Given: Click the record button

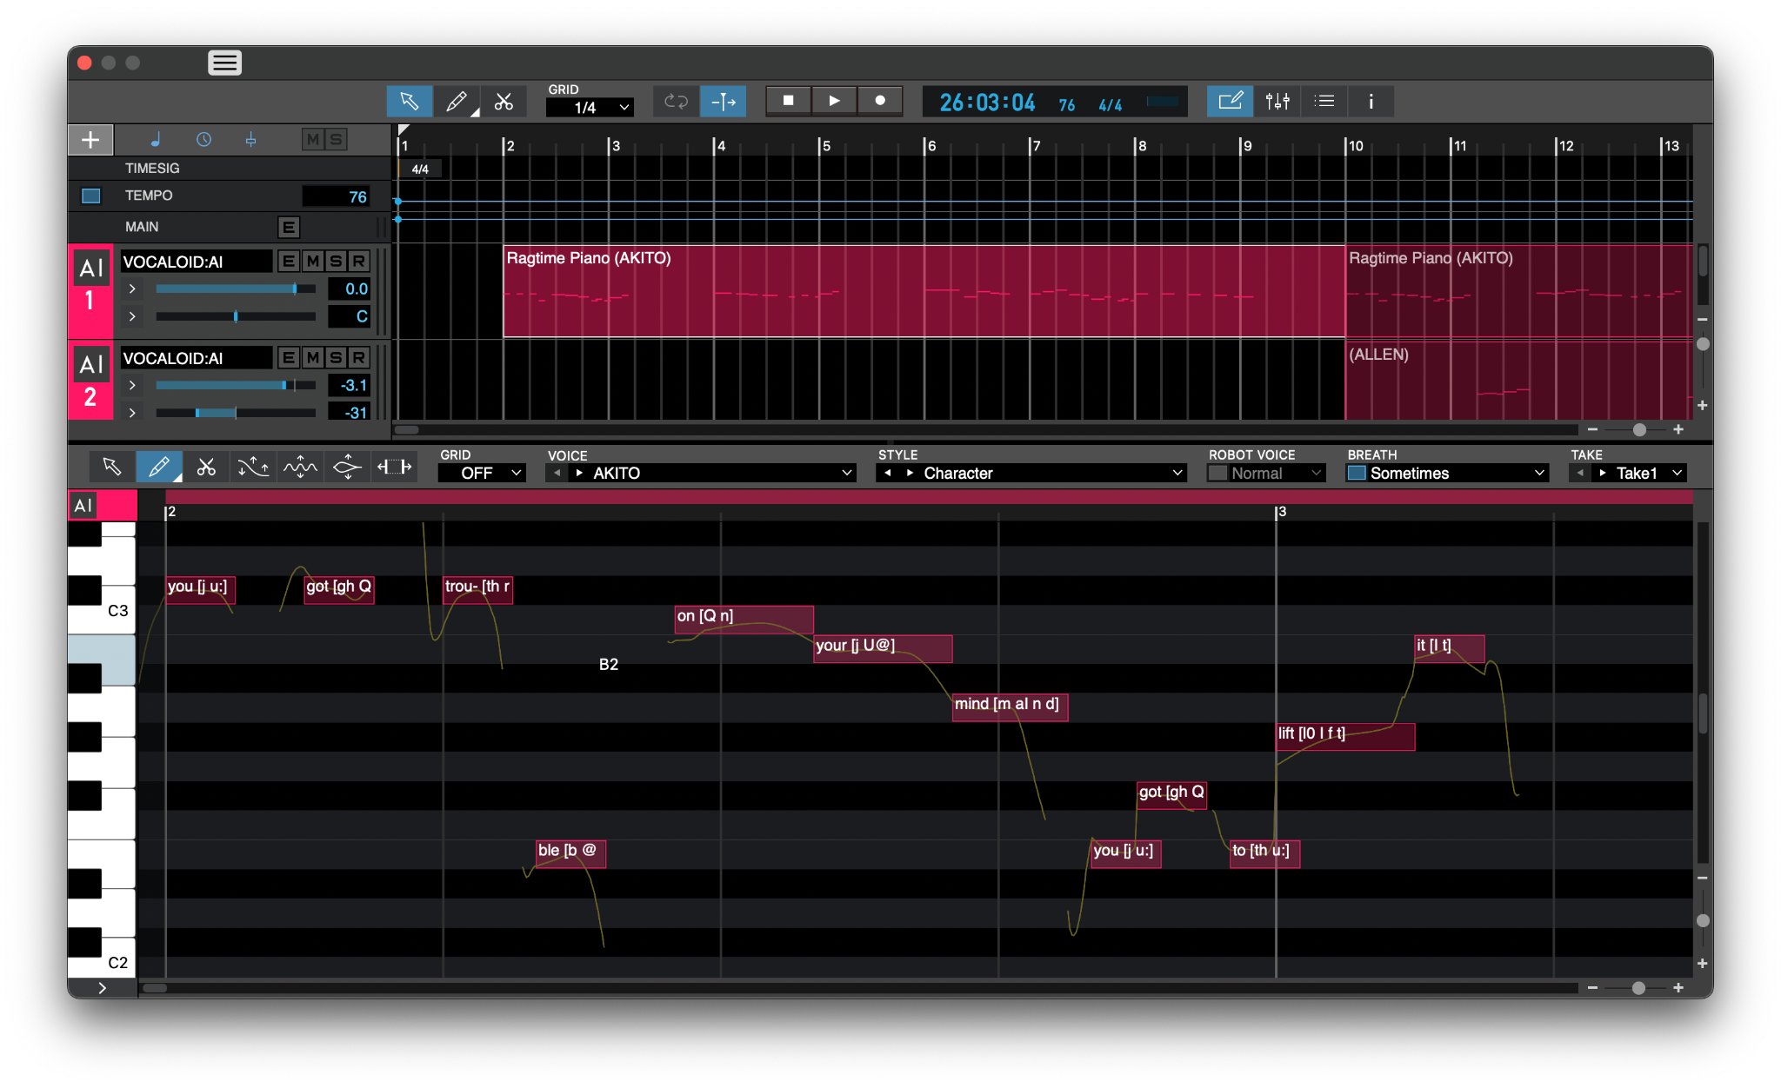Looking at the screenshot, I should [880, 101].
